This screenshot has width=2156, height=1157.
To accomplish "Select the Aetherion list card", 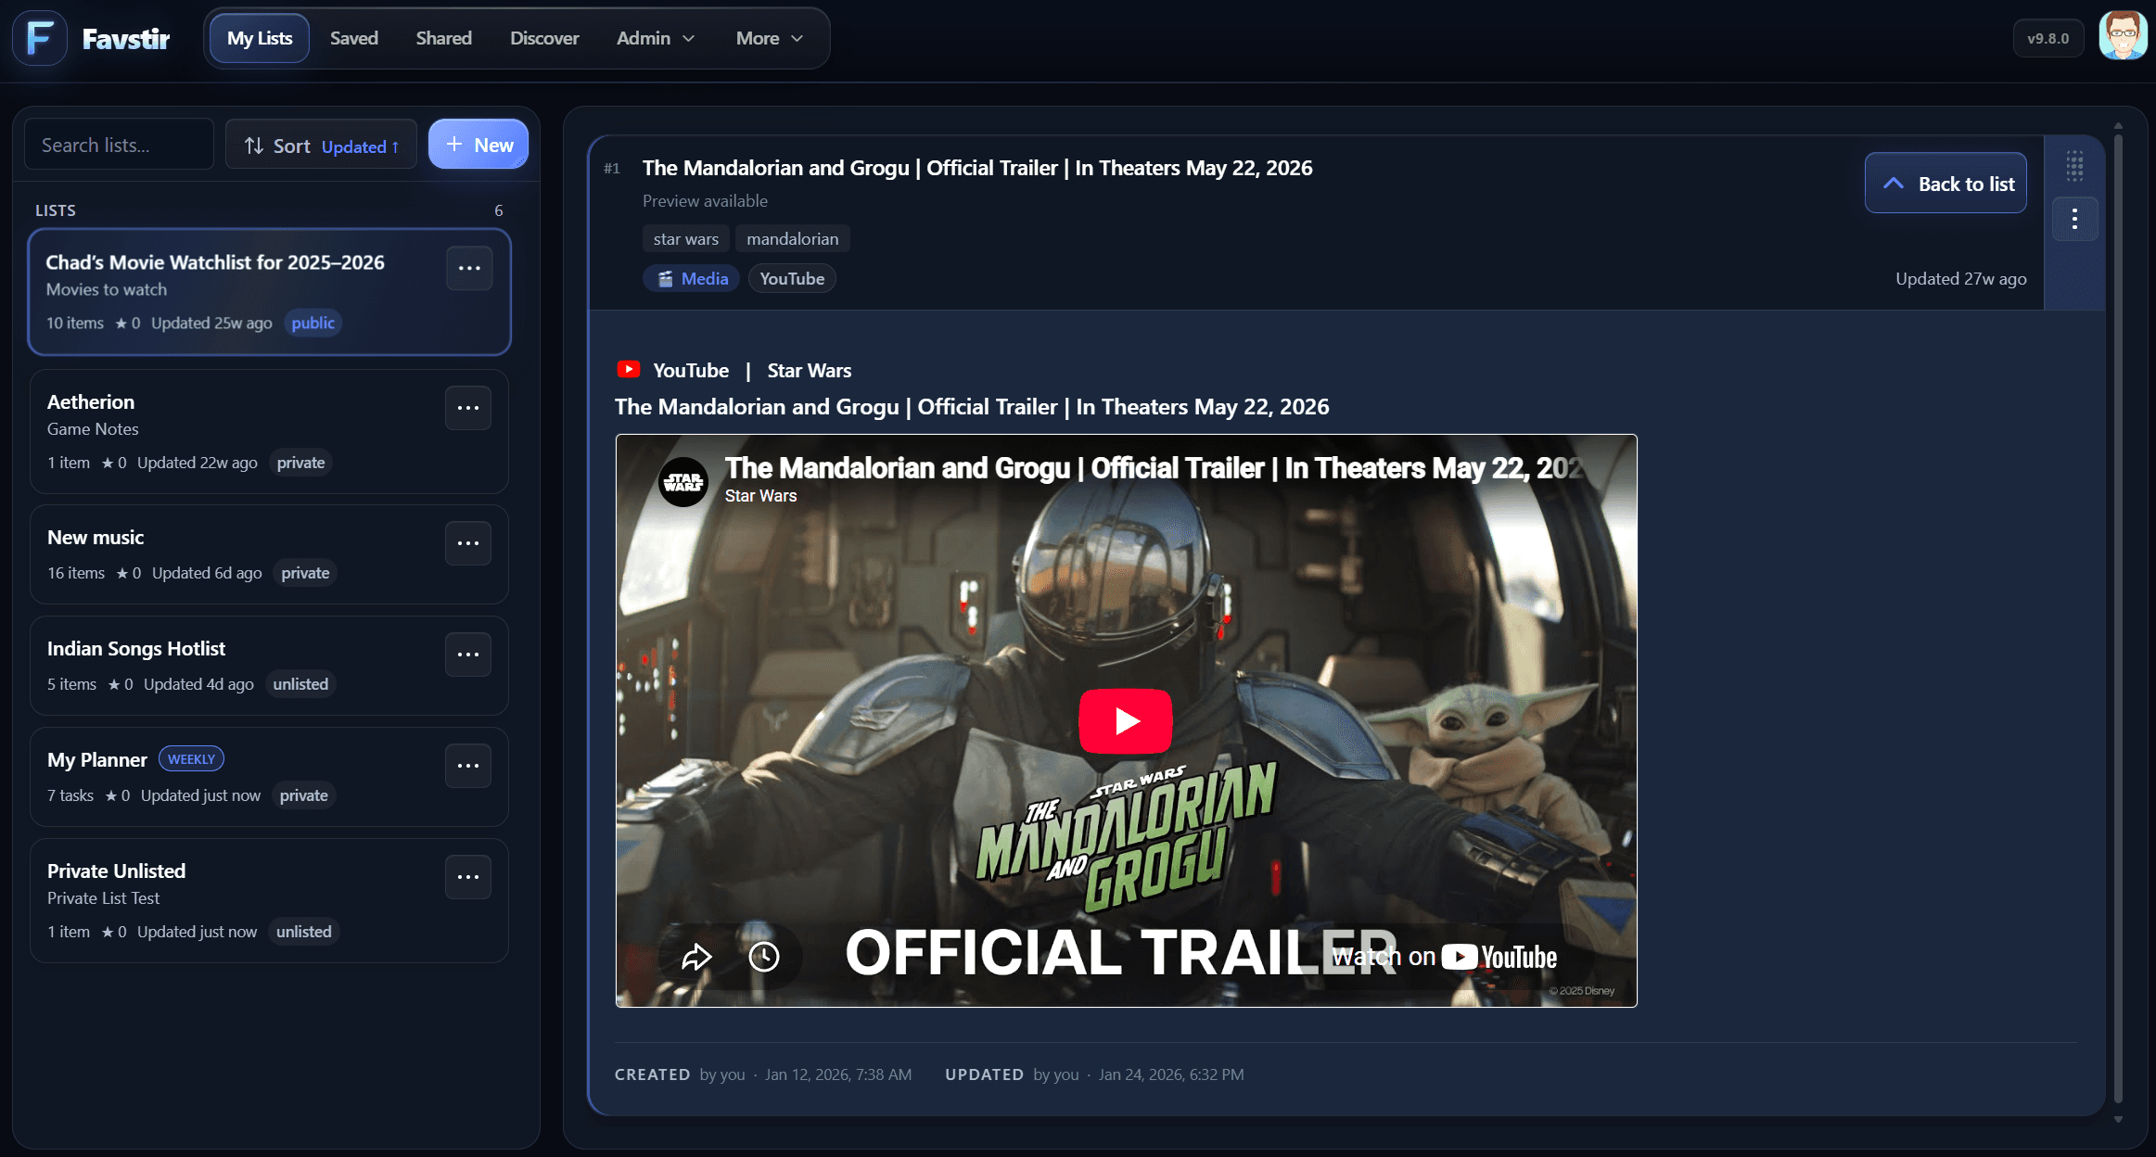I will (269, 431).
